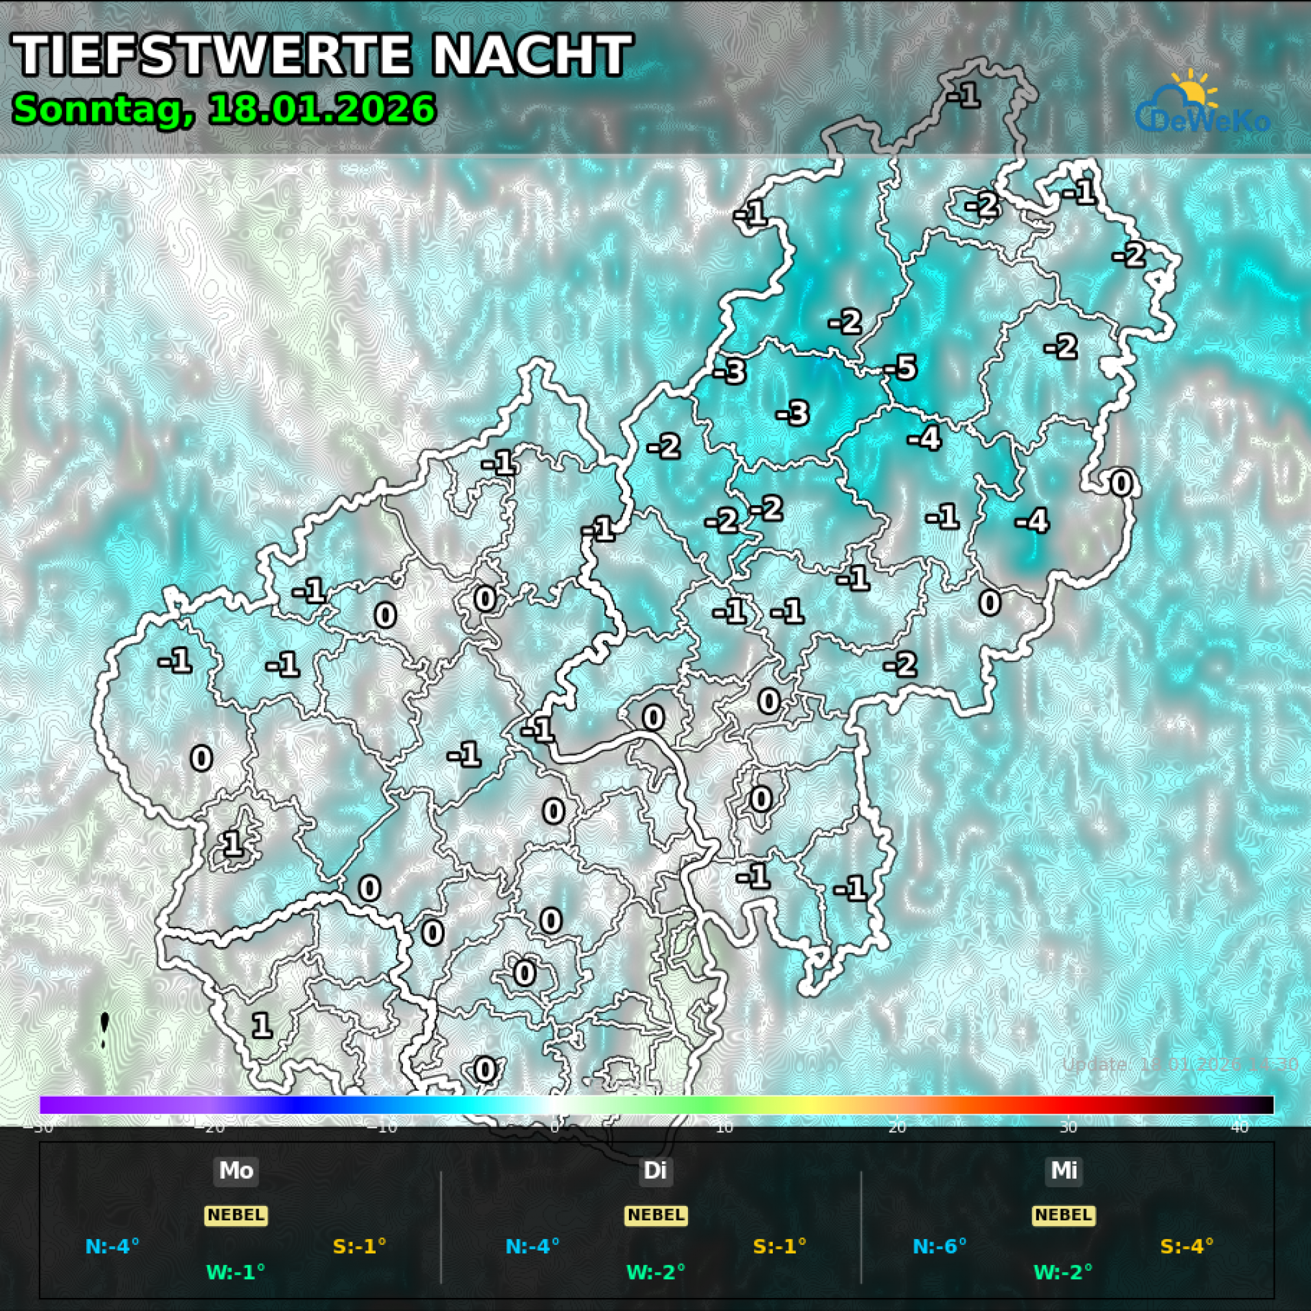This screenshot has height=1311, width=1311.
Task: Select the -1 marker near the northern border
Action: tap(964, 97)
